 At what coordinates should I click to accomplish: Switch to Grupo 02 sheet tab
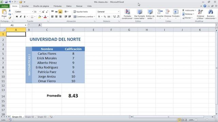click(x=30, y=117)
